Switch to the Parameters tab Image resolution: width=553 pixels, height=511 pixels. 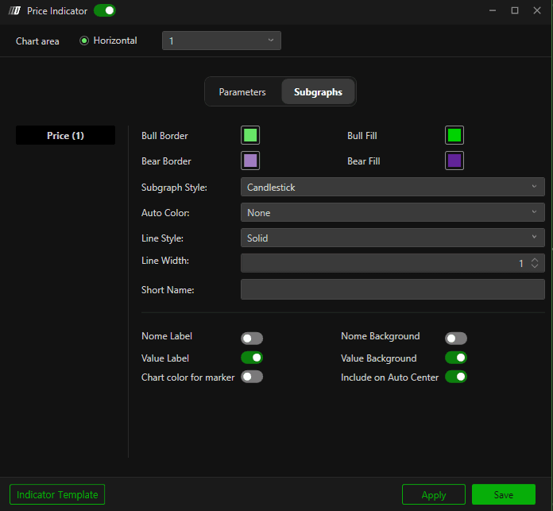click(242, 91)
